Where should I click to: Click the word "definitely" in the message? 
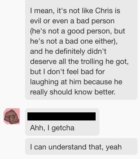coord(70,51)
